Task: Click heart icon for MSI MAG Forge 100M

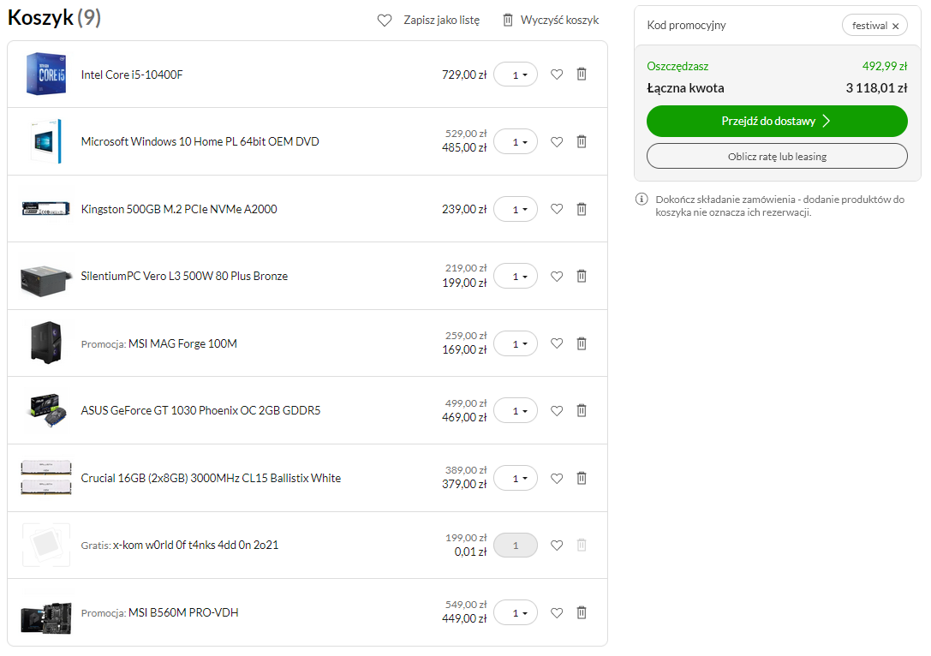Action: point(557,343)
